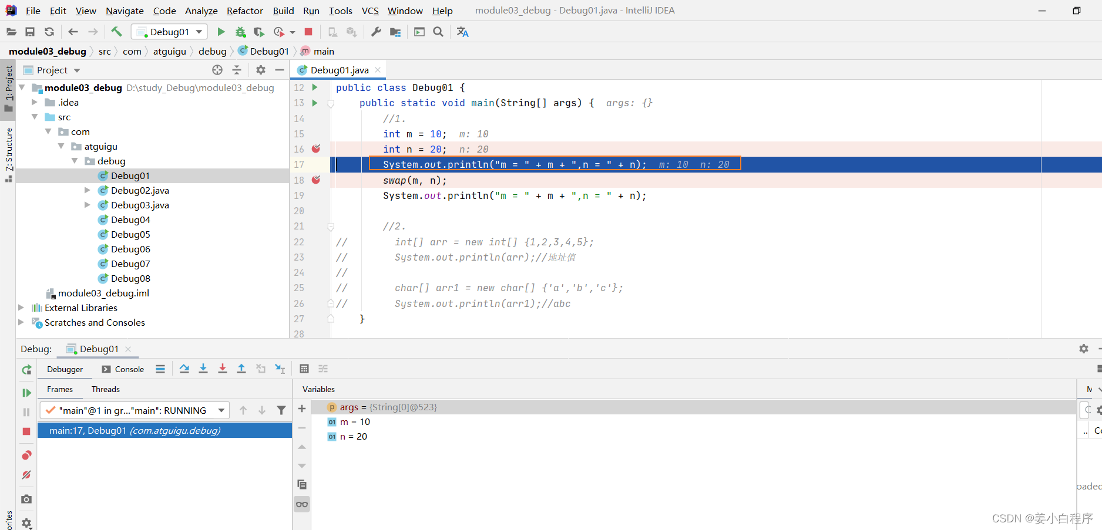Open Project Structure folder icon in toolbar

(395, 32)
